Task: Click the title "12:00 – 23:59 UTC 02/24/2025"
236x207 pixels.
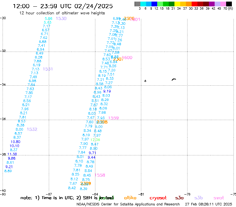Action: tap(63, 6)
